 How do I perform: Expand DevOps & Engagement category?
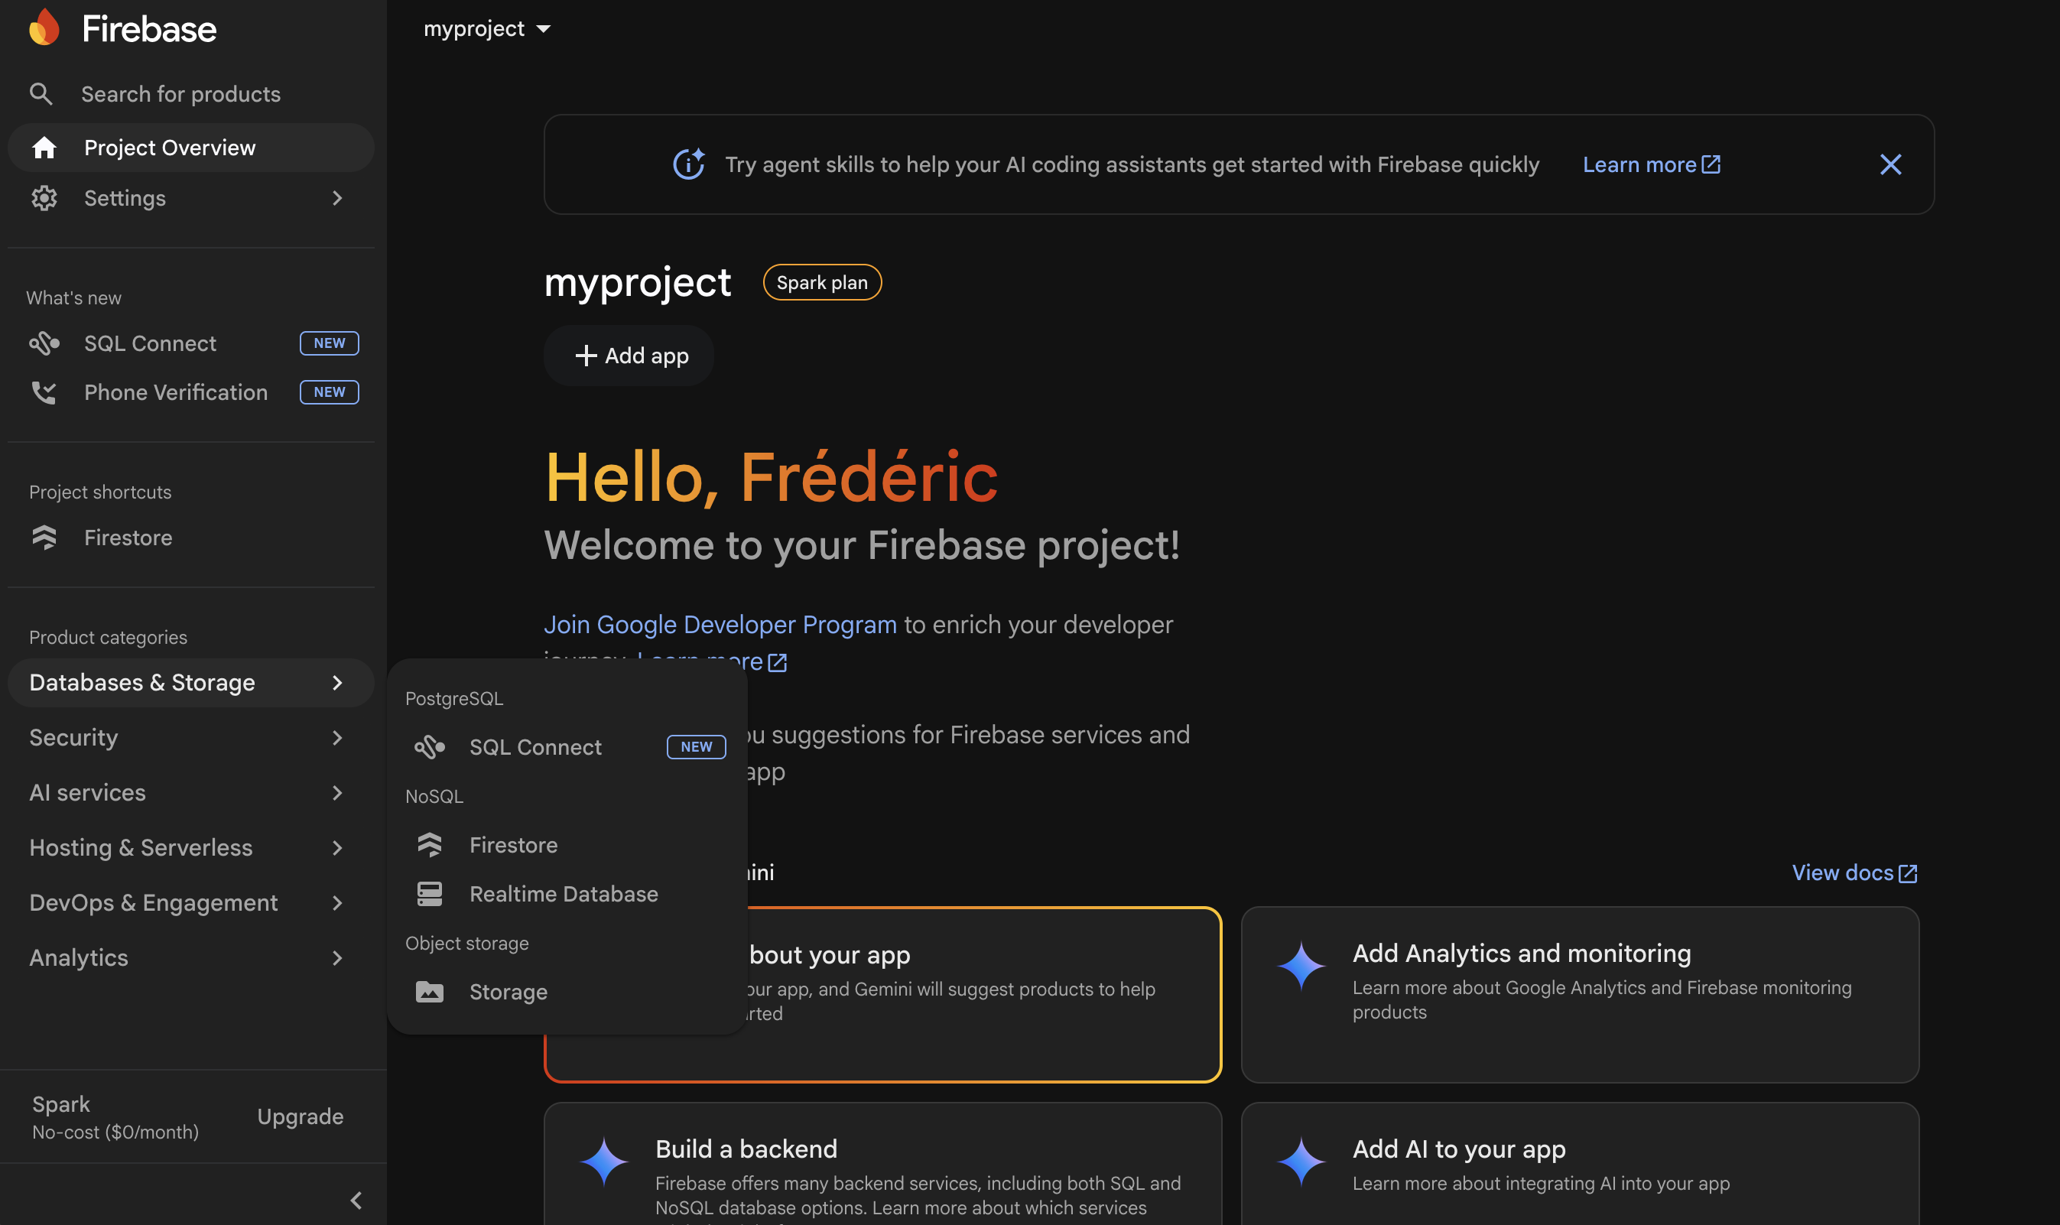click(191, 902)
